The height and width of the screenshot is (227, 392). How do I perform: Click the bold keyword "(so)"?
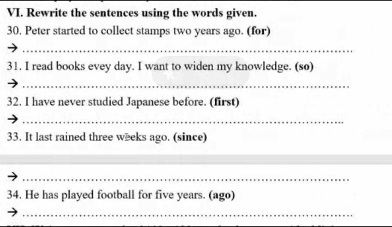pos(304,67)
